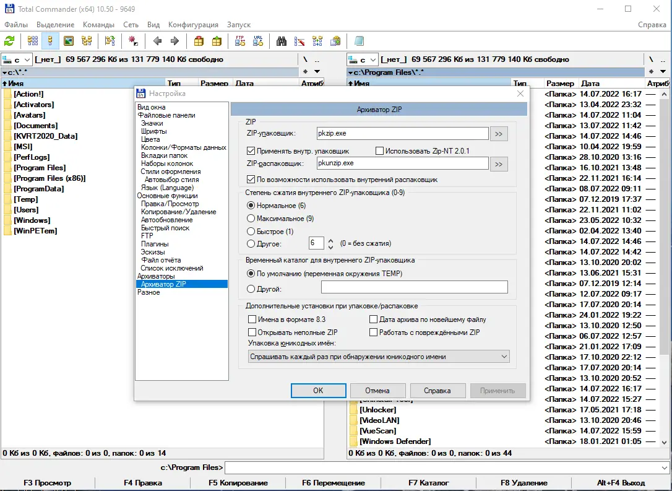672x491 pixels.
Task: Click the left panel root backslash button
Action: (305, 59)
